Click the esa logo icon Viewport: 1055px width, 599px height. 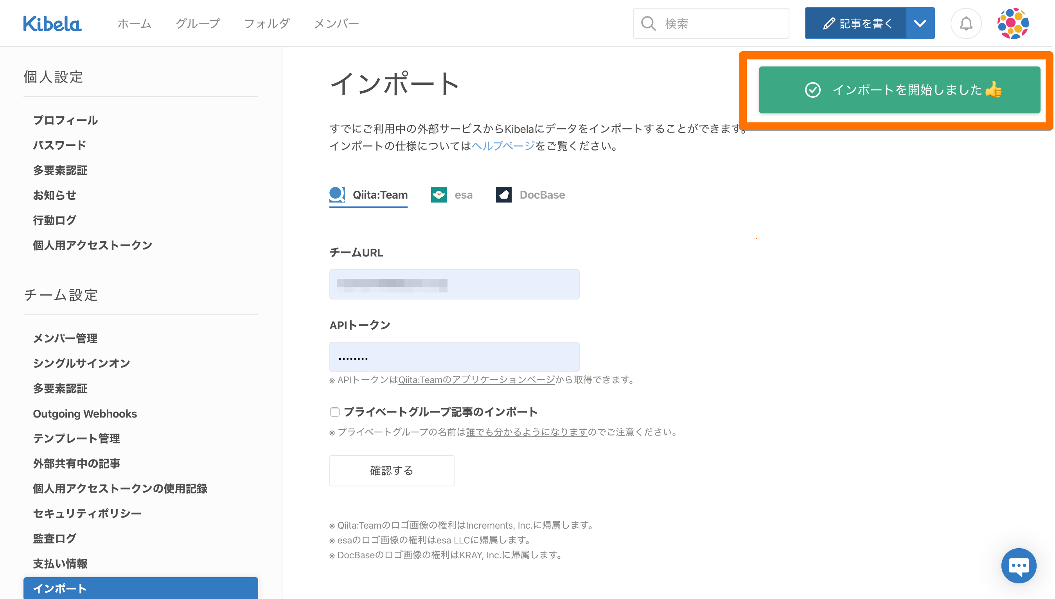[439, 195]
